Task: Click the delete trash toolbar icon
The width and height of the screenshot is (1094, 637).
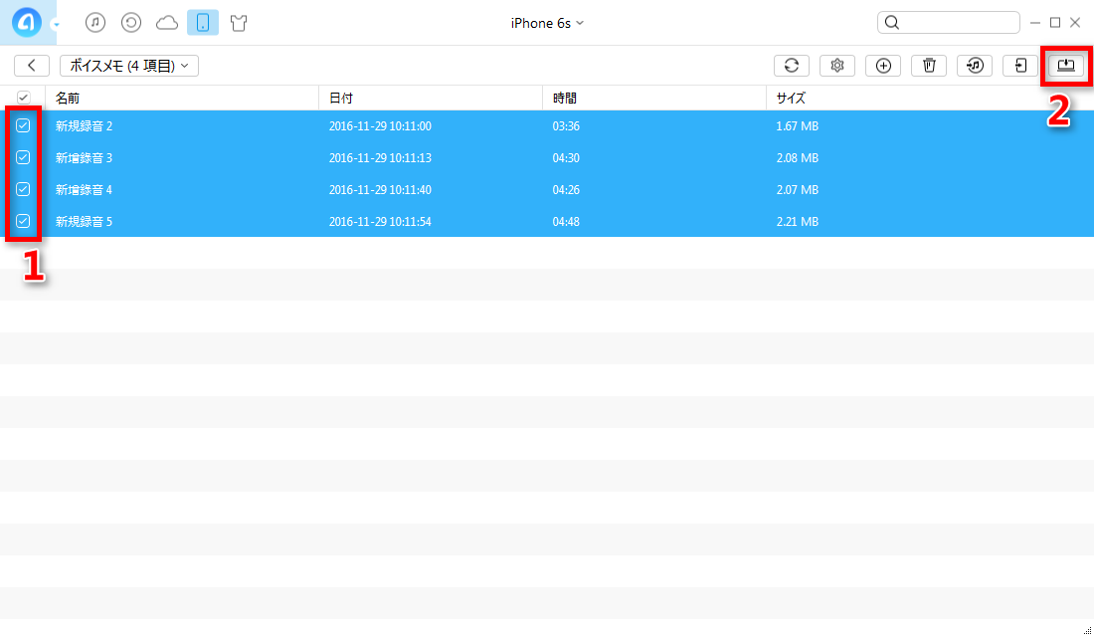Action: [929, 65]
